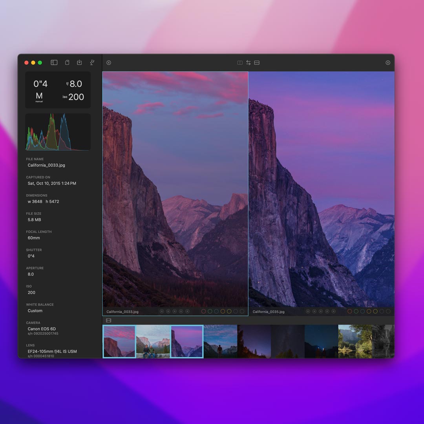Click the green zoom window button

(x=40, y=63)
